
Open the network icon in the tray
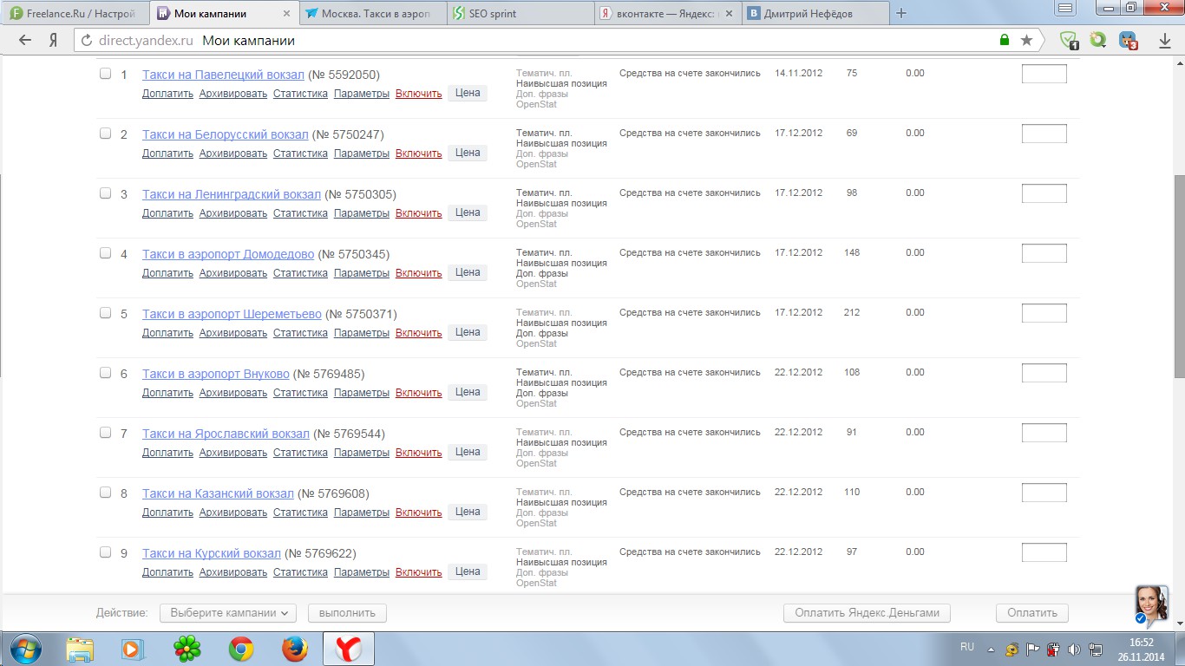tap(1096, 650)
